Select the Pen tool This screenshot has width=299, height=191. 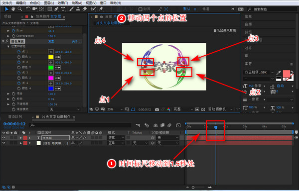click(x=56, y=9)
